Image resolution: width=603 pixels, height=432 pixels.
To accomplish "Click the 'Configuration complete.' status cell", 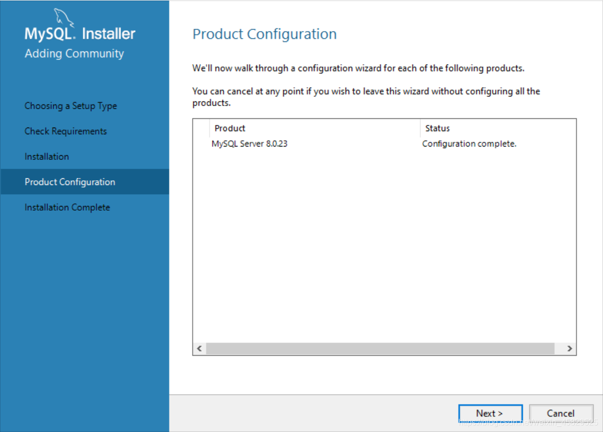I will click(469, 143).
